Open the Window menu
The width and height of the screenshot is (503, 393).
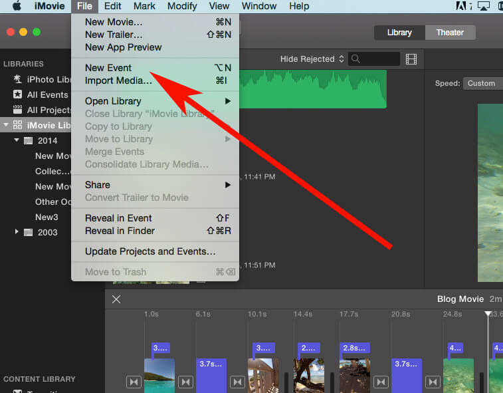259,6
